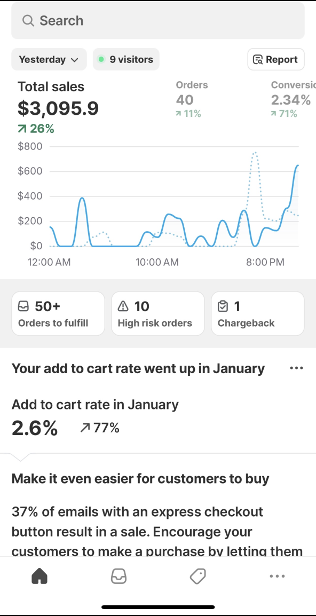
Task: Tap the orders to fulfill inbox icon
Action: [23, 306]
